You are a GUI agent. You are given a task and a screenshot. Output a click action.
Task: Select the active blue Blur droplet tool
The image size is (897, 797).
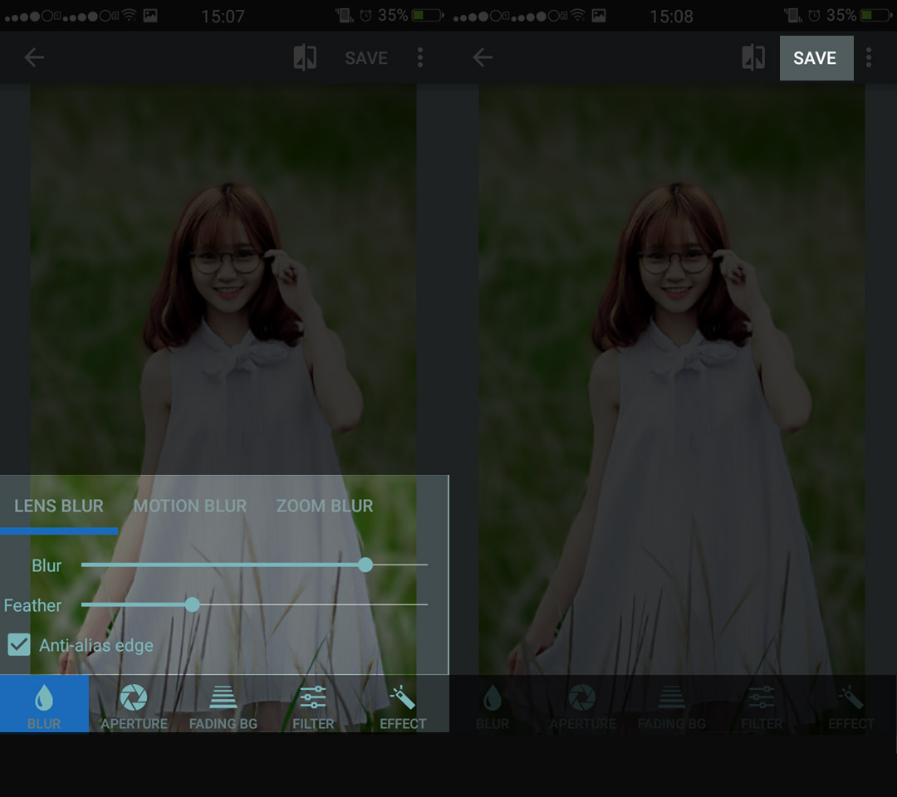tap(44, 704)
